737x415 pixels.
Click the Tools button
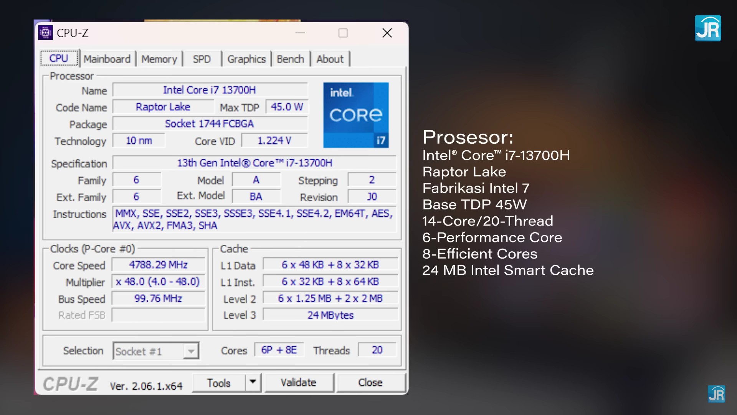[x=218, y=383]
